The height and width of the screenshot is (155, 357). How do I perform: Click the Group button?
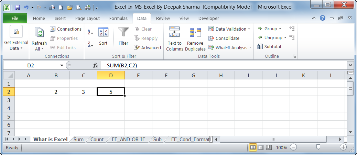click(267, 29)
